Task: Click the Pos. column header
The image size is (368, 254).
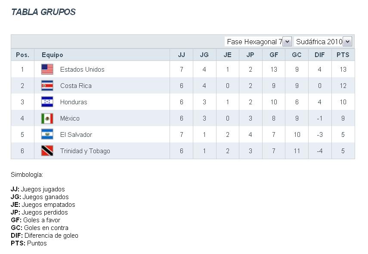Action: (x=22, y=55)
